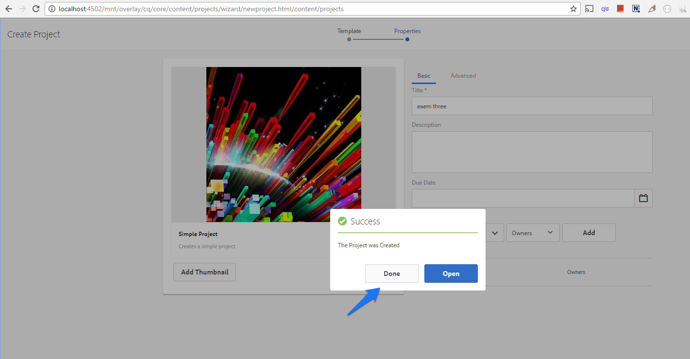Switch to the Advanced tab
690x359 pixels.
(463, 76)
